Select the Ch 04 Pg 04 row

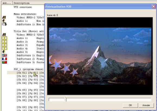[x=30, y=83]
